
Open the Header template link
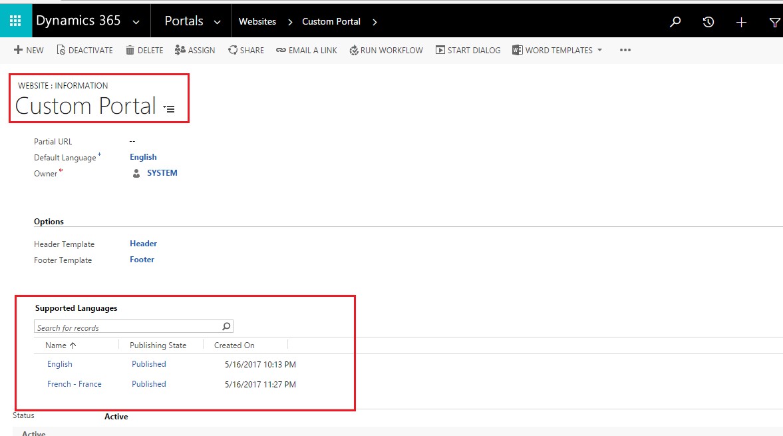point(143,244)
